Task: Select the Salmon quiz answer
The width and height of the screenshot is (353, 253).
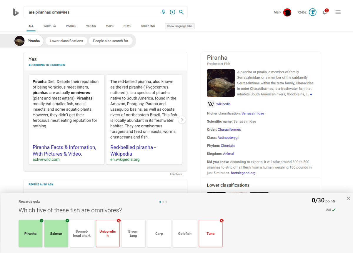Action: [56, 234]
